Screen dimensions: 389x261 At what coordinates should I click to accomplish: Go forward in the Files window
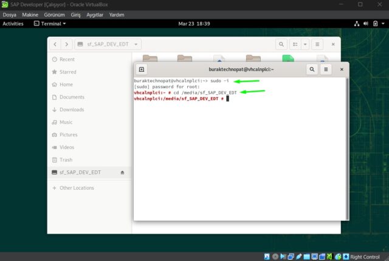tap(66, 44)
